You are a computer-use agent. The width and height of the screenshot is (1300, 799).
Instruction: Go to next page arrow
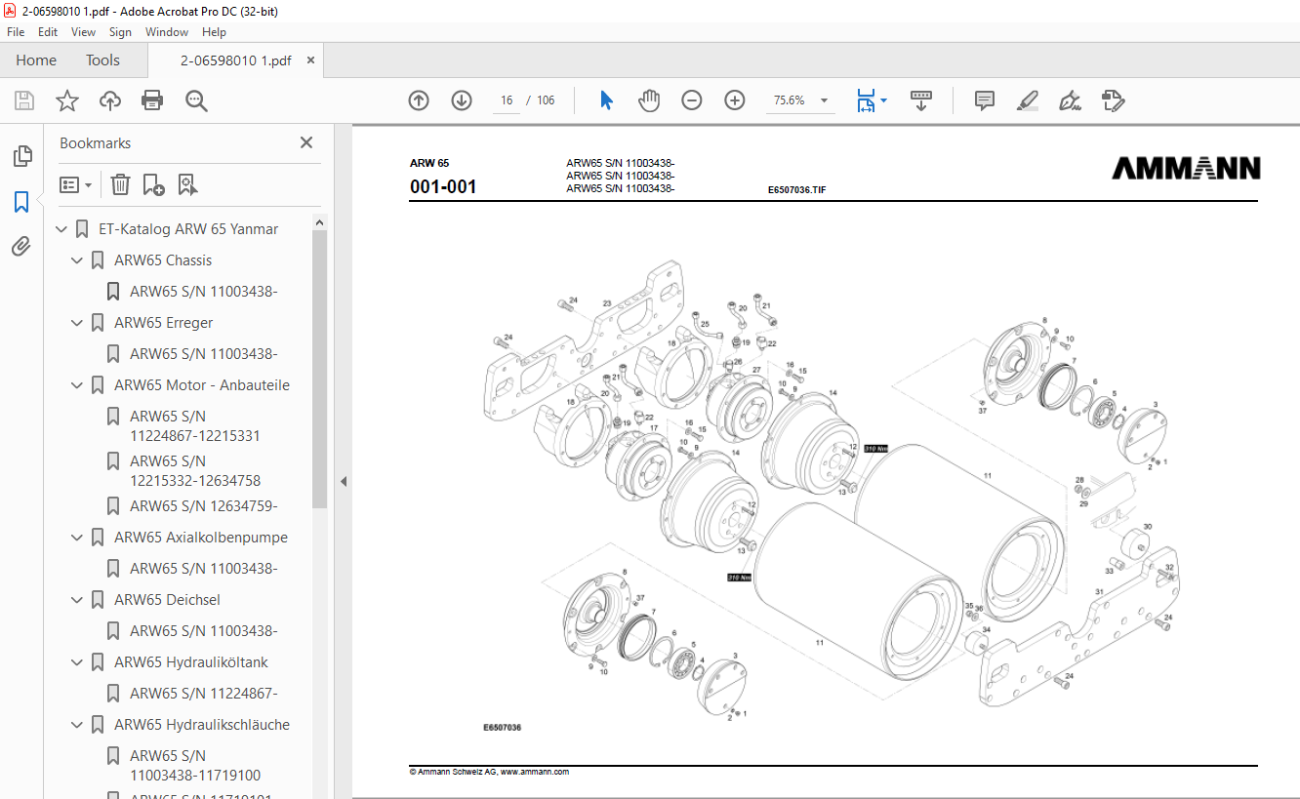(462, 100)
